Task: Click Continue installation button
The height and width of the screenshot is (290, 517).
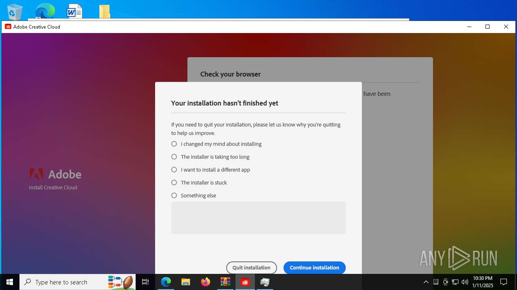Action: 314,267
